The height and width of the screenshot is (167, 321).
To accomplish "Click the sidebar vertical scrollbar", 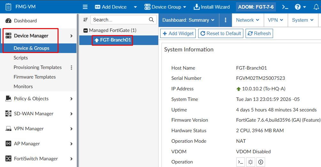I will (x=78, y=90).
